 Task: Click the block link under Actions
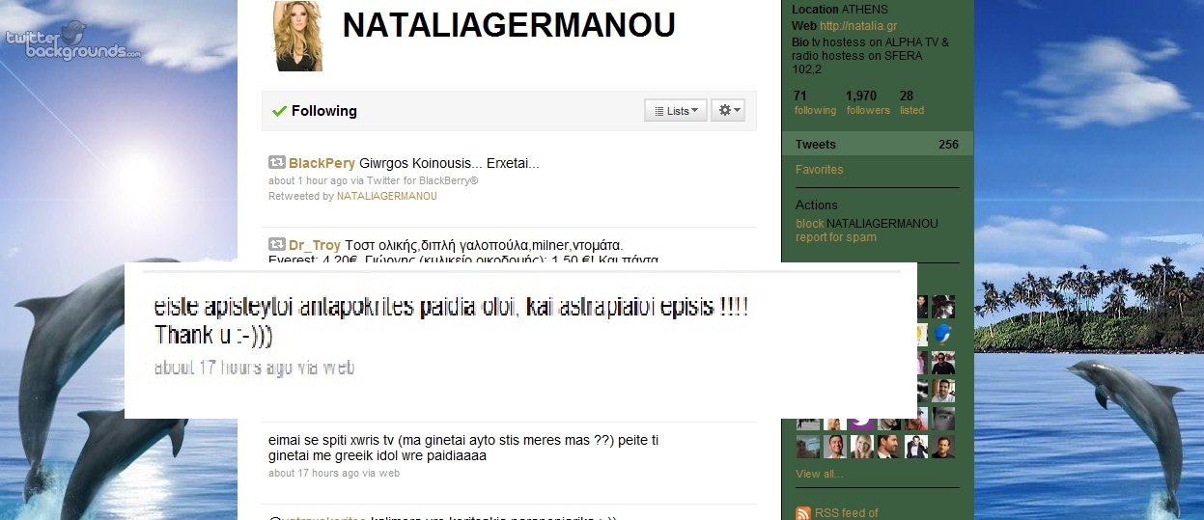pos(809,224)
